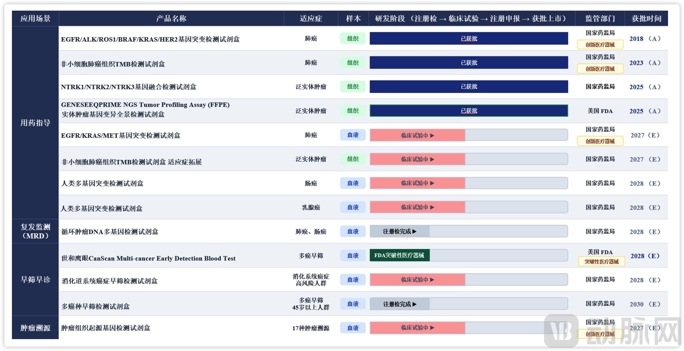This screenshot has height=351, width=684.
Task: Click 临床试验中 bar in the 肠癌 row
Action: click(417, 183)
